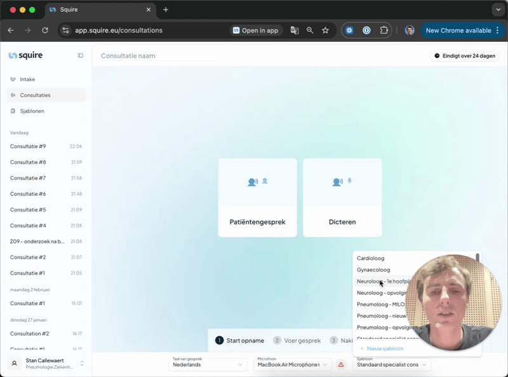Image resolution: width=508 pixels, height=377 pixels.
Task: Click the presenter webcam bubble
Action: click(x=453, y=303)
